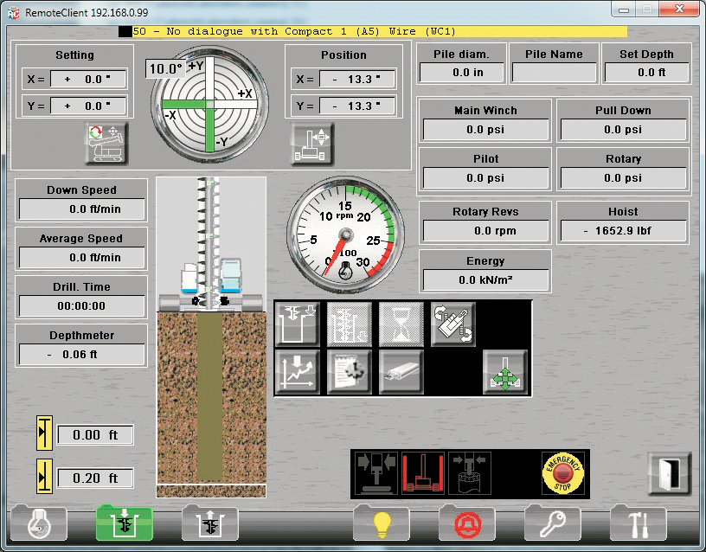Image resolution: width=706 pixels, height=552 pixels.
Task: Click the USB stick export icon
Action: [x=401, y=372]
